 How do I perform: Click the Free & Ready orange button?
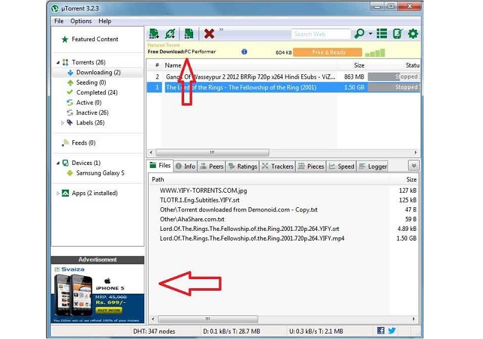click(327, 53)
